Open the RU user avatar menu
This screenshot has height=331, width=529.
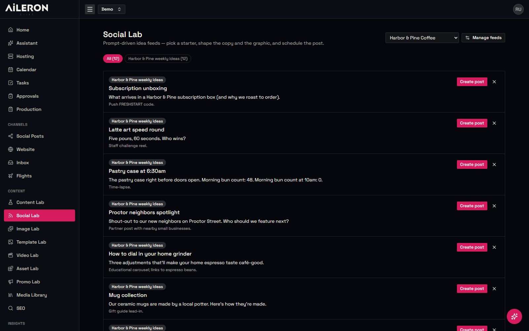(x=518, y=9)
